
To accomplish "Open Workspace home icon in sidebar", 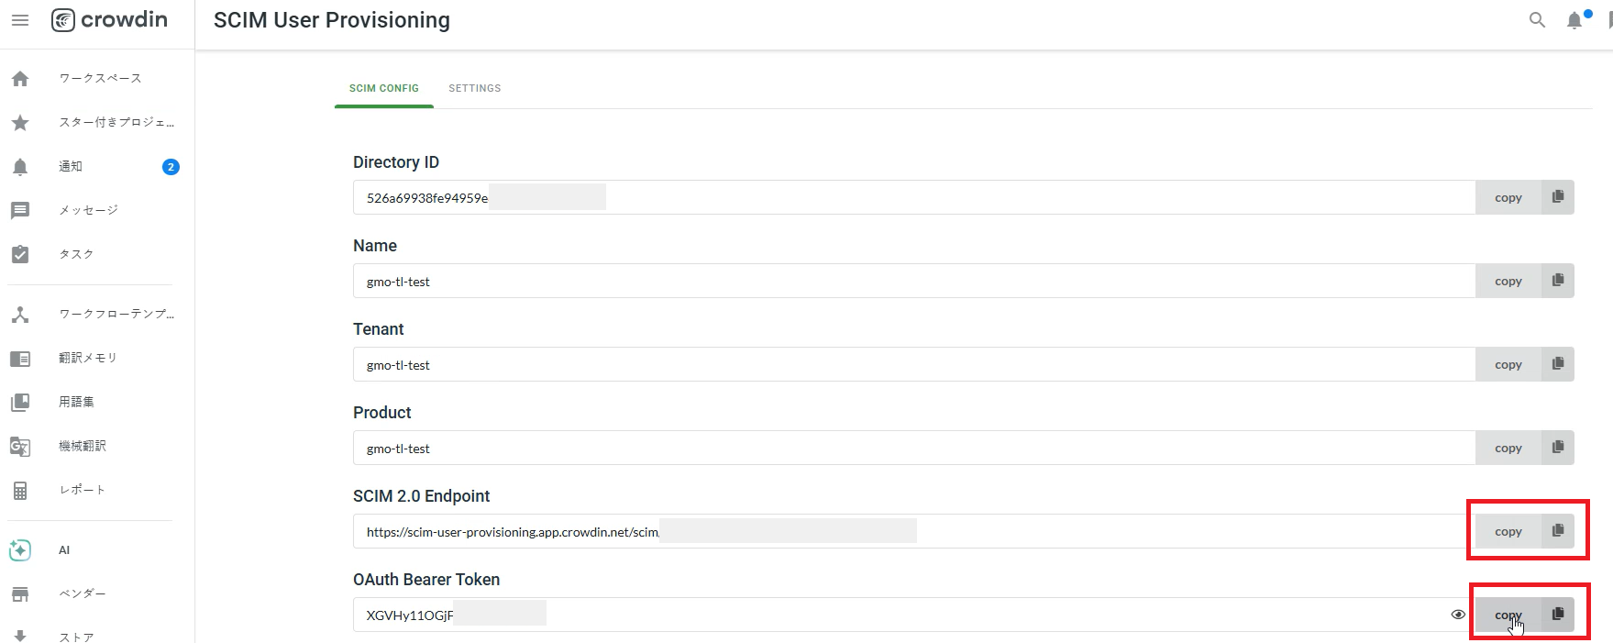I will click(x=20, y=79).
